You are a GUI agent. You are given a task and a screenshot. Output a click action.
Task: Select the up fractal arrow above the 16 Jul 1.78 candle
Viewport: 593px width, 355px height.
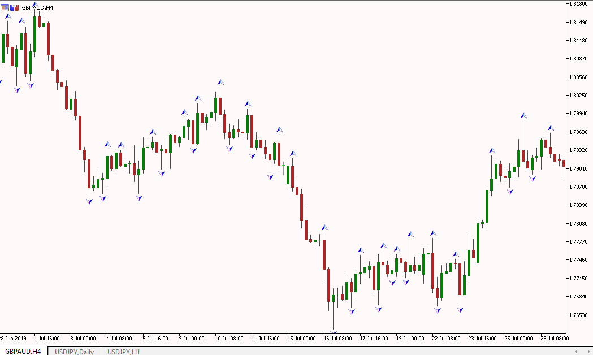point(324,227)
